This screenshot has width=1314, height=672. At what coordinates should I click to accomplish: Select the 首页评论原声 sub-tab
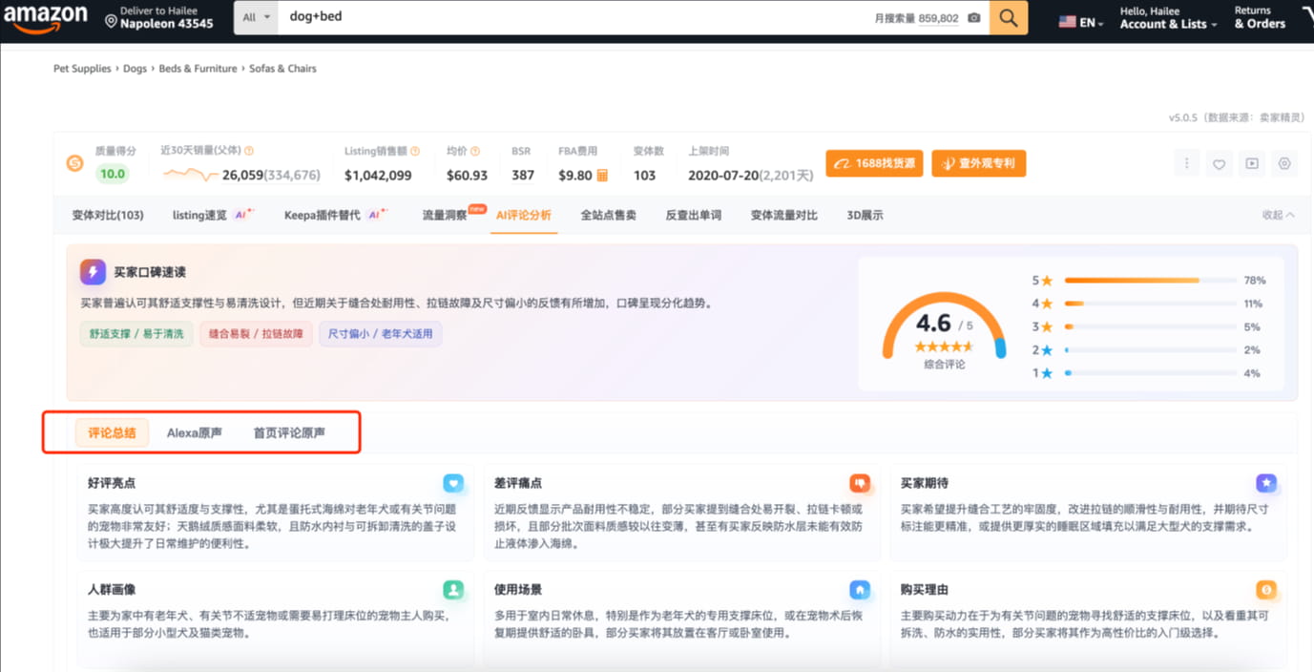(x=289, y=432)
